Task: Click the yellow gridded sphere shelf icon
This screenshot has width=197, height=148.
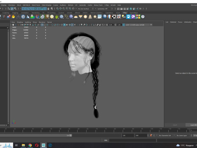Action: (x=52, y=17)
